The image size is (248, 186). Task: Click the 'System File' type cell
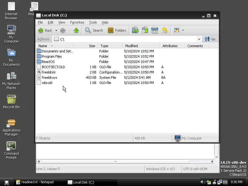pos(108,77)
